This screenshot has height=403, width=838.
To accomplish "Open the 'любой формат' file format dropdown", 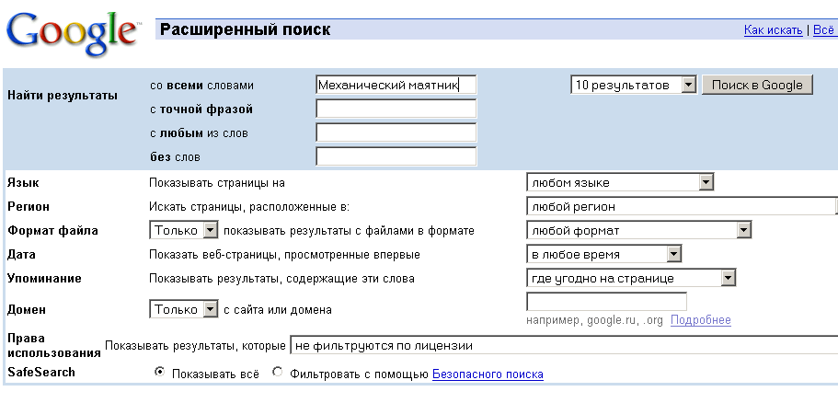I will [x=639, y=230].
